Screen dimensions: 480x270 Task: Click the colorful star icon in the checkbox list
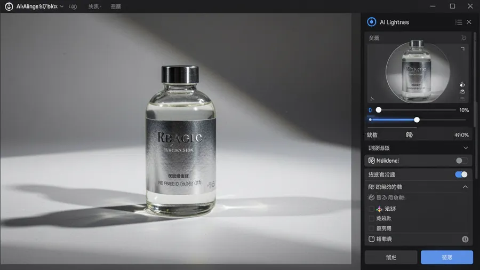(x=379, y=209)
